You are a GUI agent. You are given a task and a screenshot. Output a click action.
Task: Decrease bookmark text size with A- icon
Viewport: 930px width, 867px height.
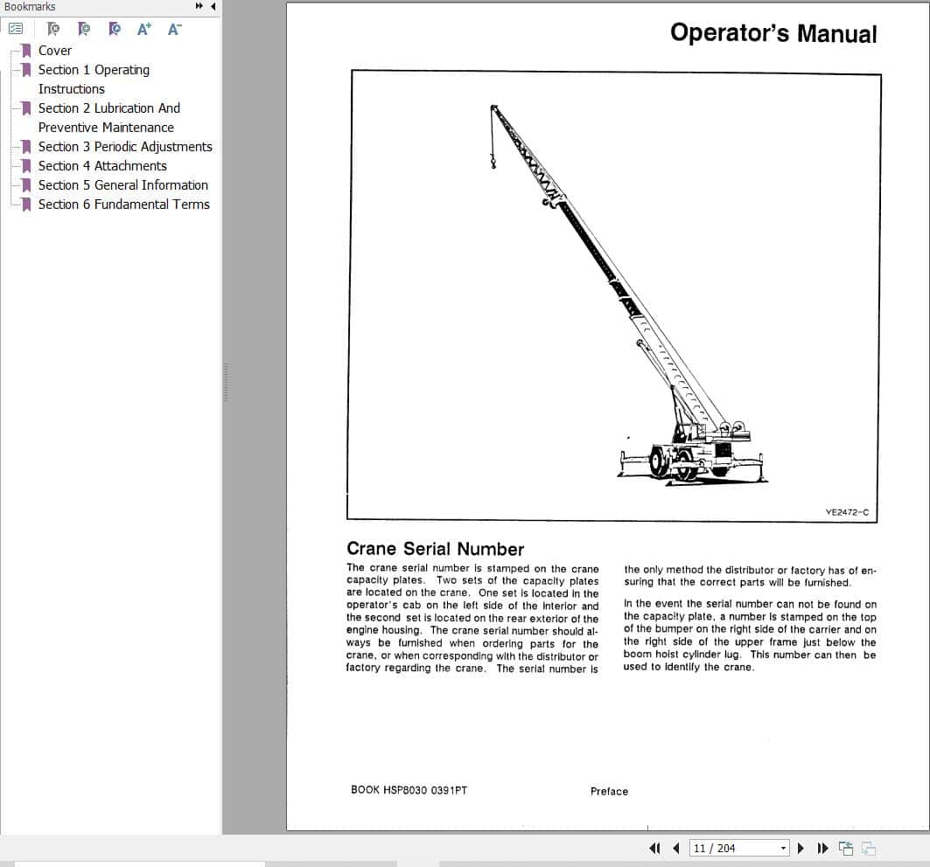tap(174, 28)
